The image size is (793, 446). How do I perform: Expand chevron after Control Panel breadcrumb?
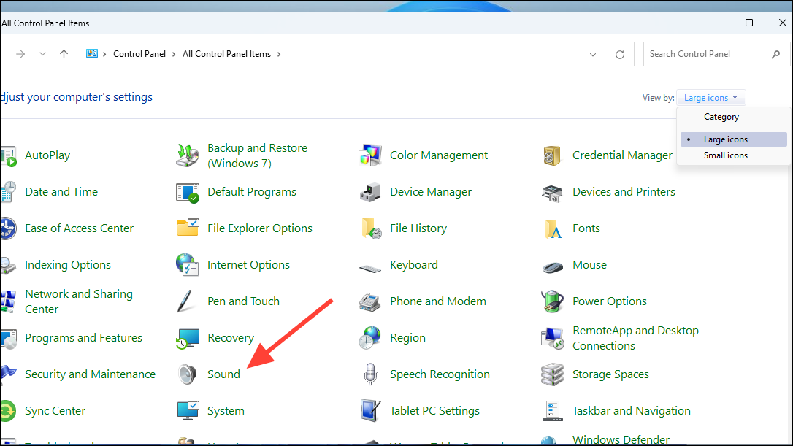tap(174, 54)
